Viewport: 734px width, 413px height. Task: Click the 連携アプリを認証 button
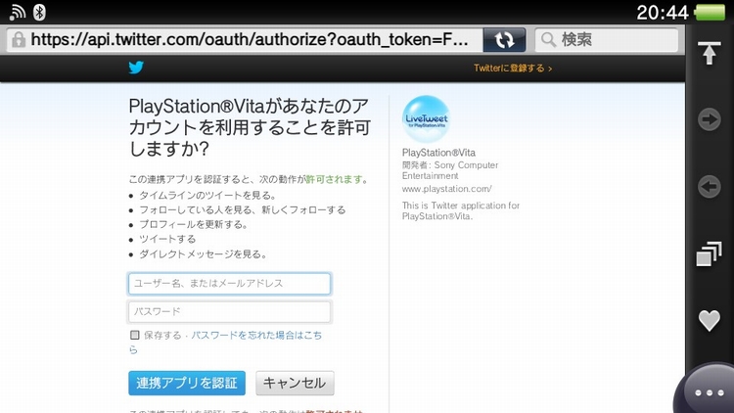pos(187,383)
